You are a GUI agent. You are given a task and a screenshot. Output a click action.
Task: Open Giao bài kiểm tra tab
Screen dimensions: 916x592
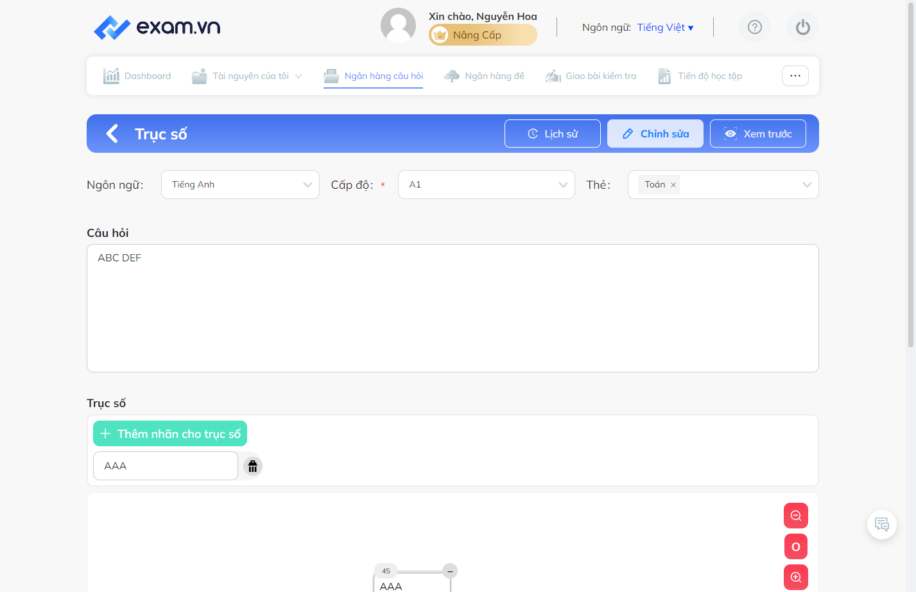pos(591,76)
